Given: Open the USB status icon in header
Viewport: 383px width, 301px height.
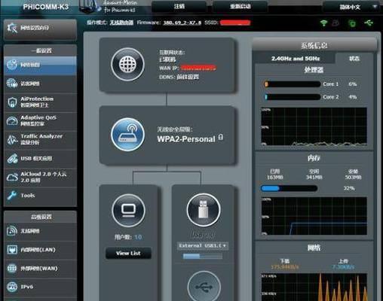Looking at the screenshot, I should coord(369,23).
